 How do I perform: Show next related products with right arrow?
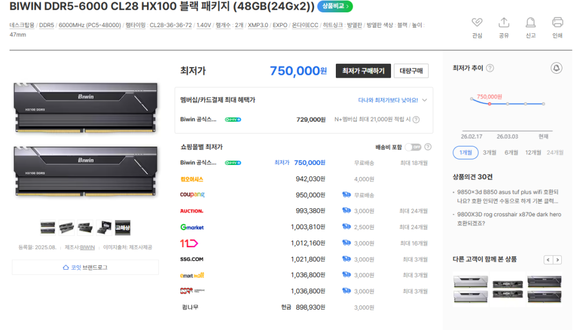557,260
